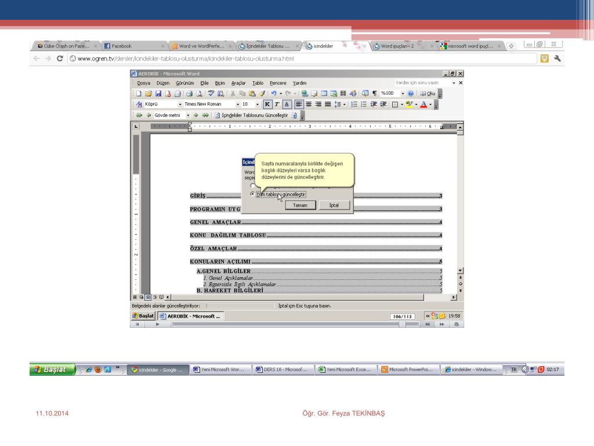Open the Ekle menu
Image resolution: width=594 pixels, height=446 pixels.
pos(205,83)
